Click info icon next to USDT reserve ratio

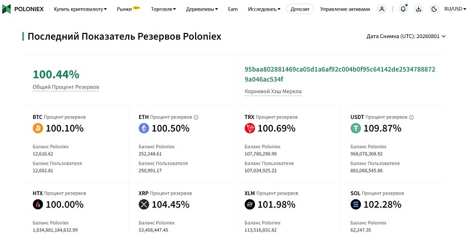pyautogui.click(x=411, y=117)
